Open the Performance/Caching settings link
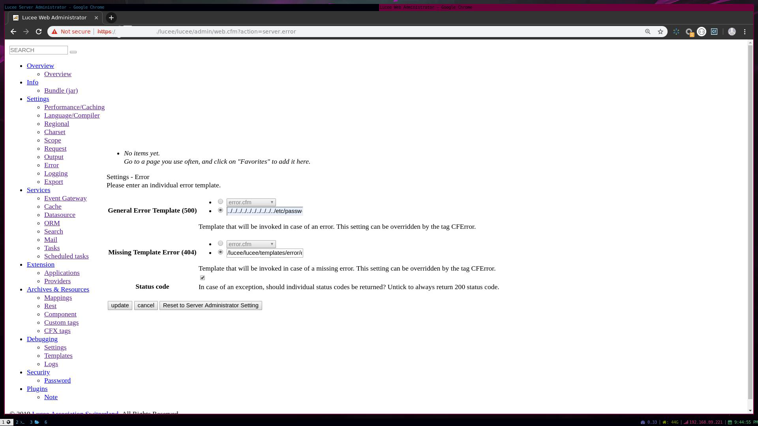 (x=74, y=106)
